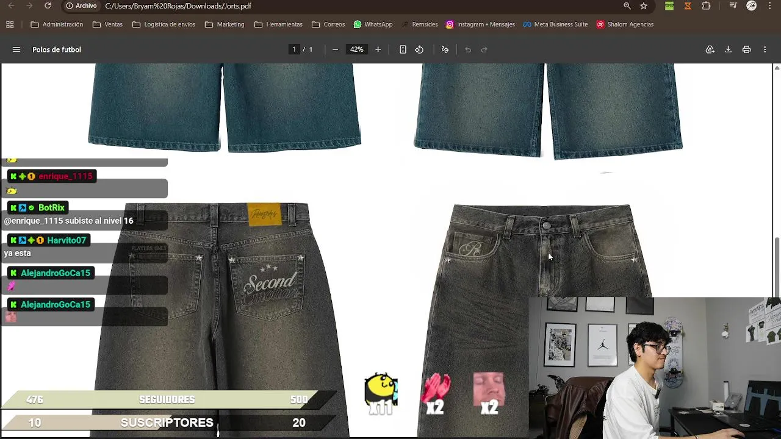Open the Meta Business Suite bookmark
The image size is (781, 439).
point(555,24)
